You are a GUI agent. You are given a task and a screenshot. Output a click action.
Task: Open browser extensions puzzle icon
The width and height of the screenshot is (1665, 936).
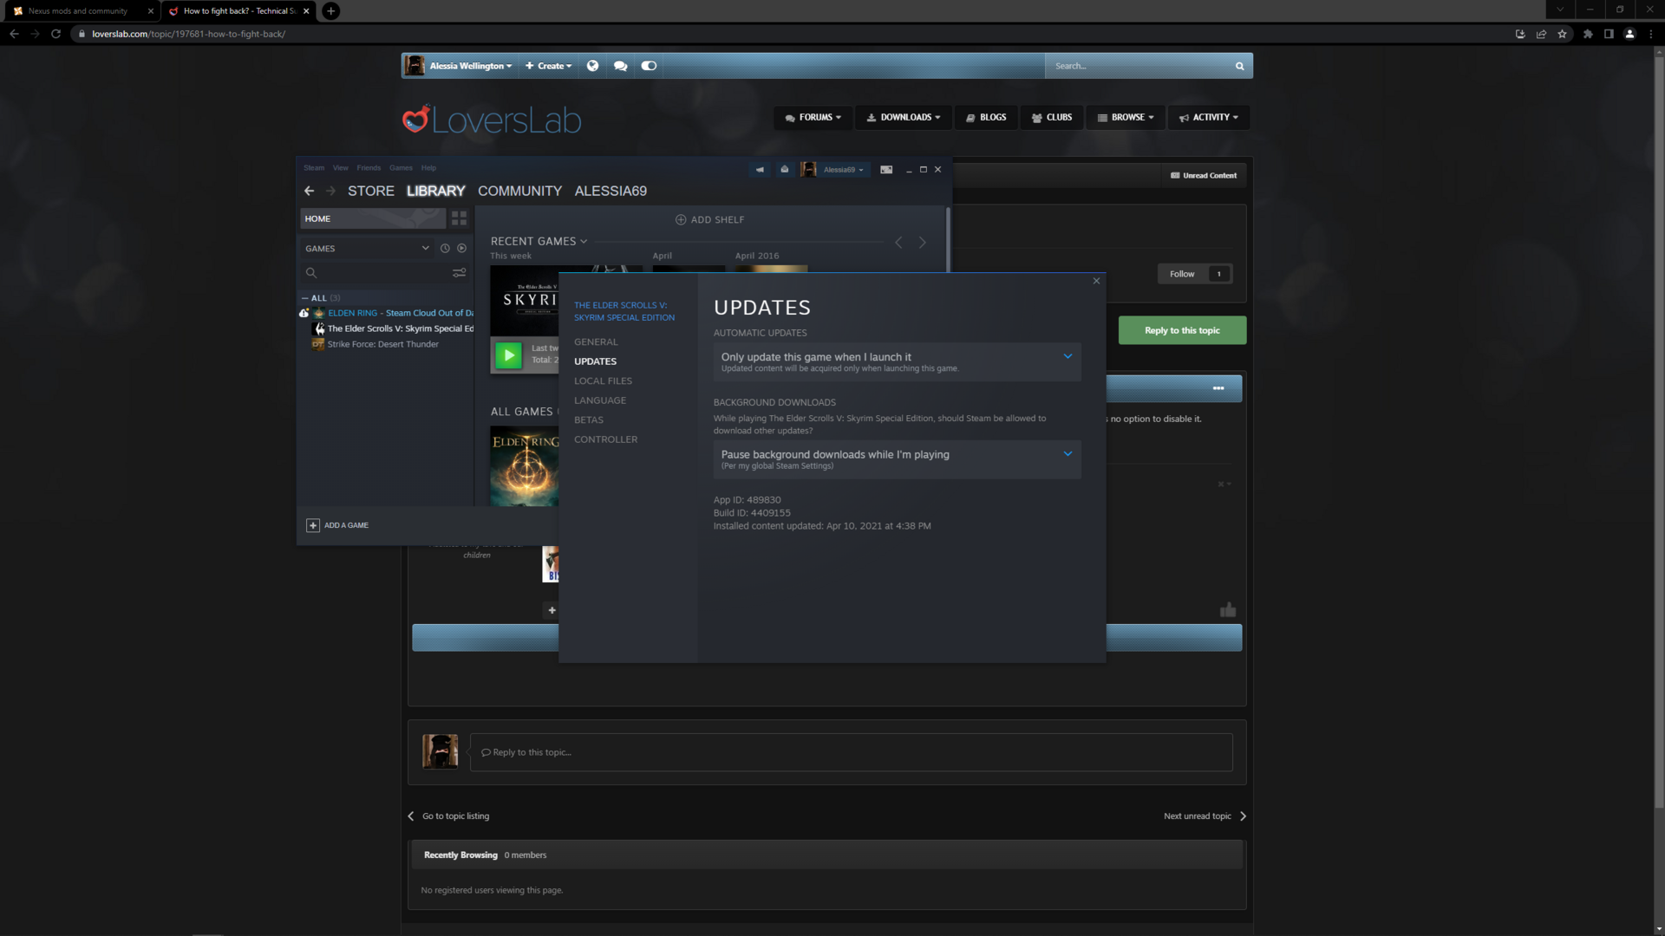pyautogui.click(x=1588, y=34)
